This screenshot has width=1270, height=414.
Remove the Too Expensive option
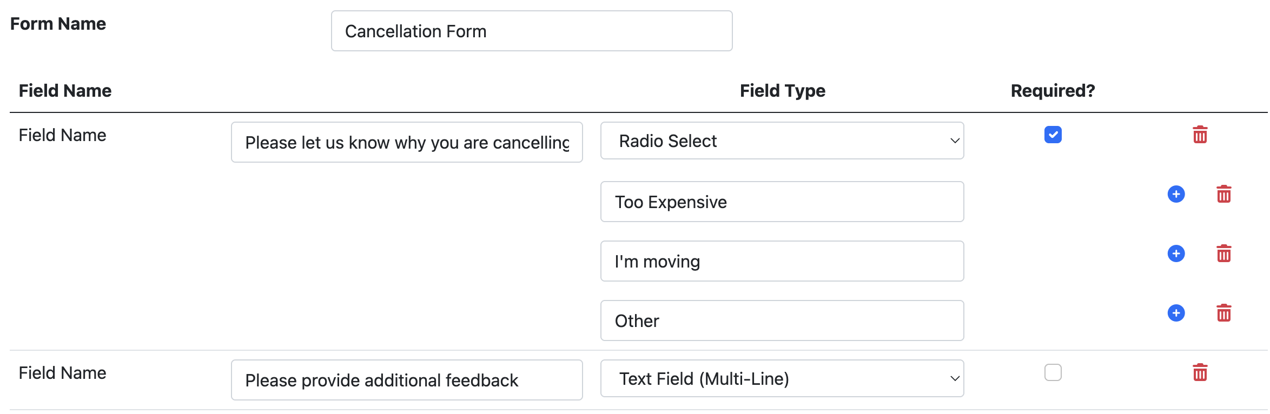point(1223,194)
